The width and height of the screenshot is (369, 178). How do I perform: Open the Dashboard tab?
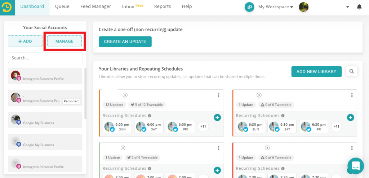[x=32, y=6]
